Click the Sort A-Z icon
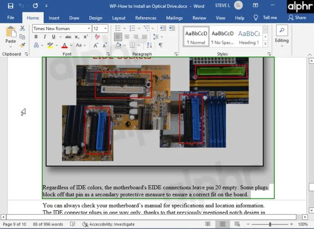The height and width of the screenshot is (229, 314). [x=149, y=45]
